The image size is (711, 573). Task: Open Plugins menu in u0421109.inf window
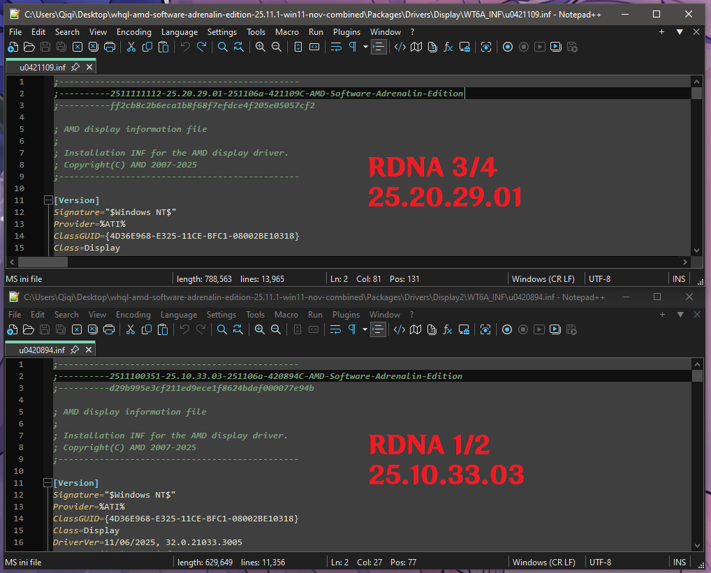346,31
